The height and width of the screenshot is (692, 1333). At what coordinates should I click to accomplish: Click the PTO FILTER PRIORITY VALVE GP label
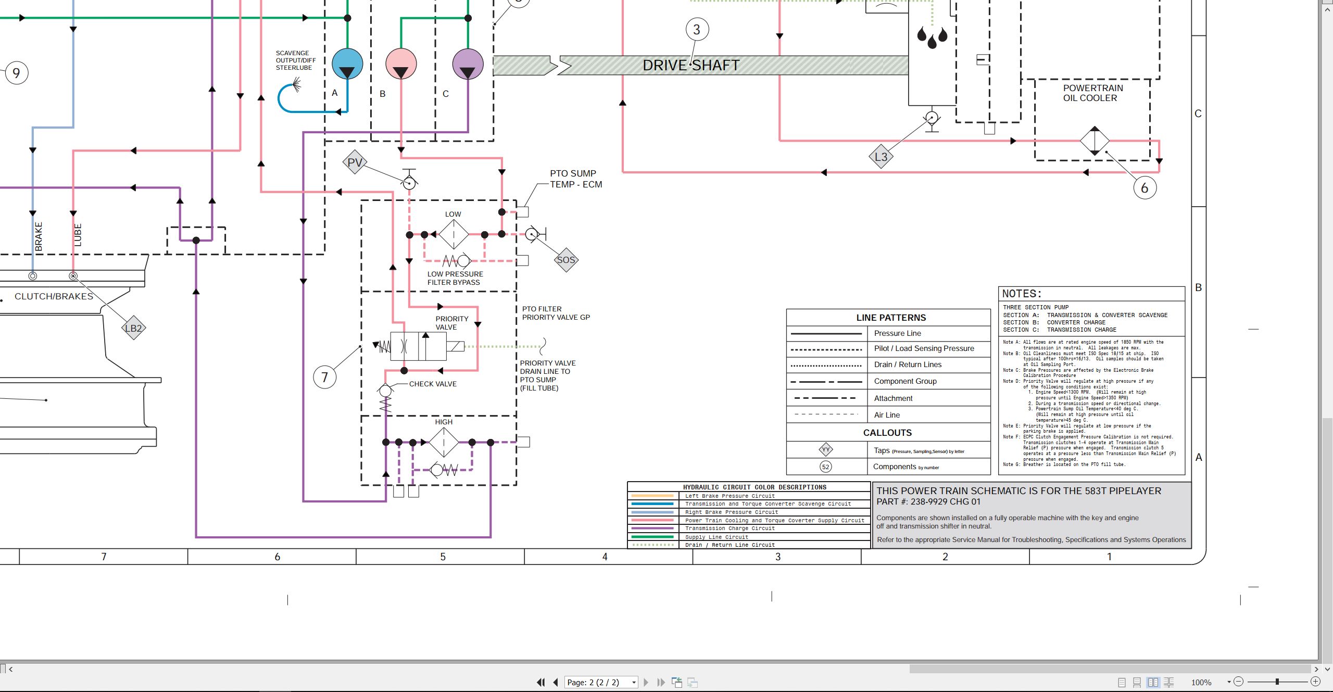click(556, 313)
